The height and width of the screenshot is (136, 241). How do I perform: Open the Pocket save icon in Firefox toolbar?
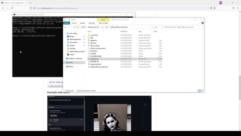[233, 8]
